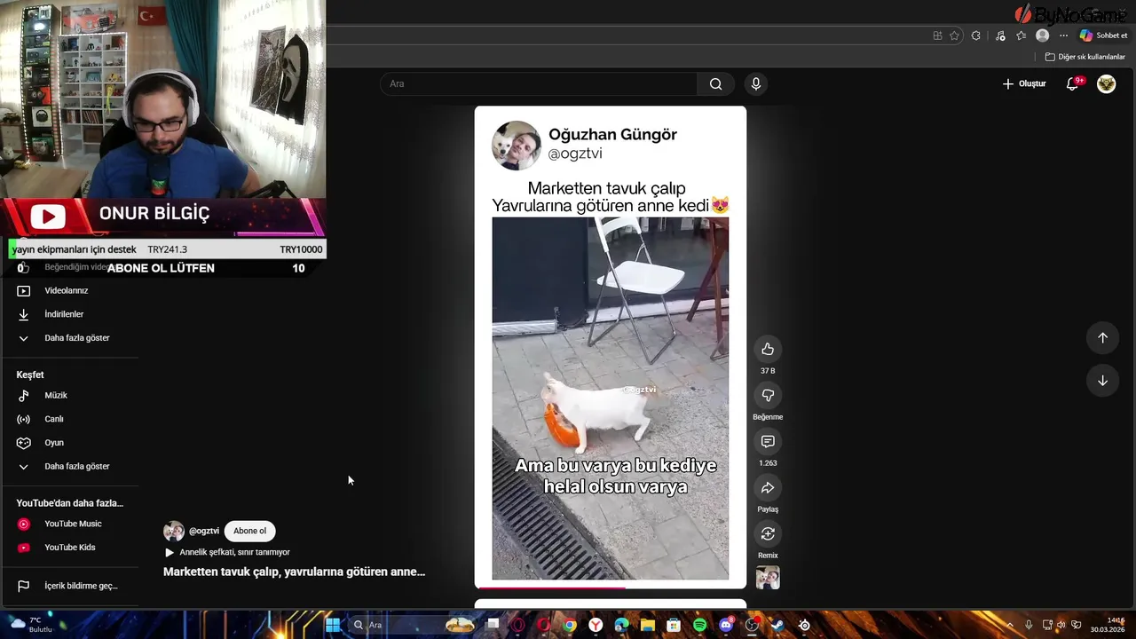Open the browser extensions puzzle icon

pos(976,35)
